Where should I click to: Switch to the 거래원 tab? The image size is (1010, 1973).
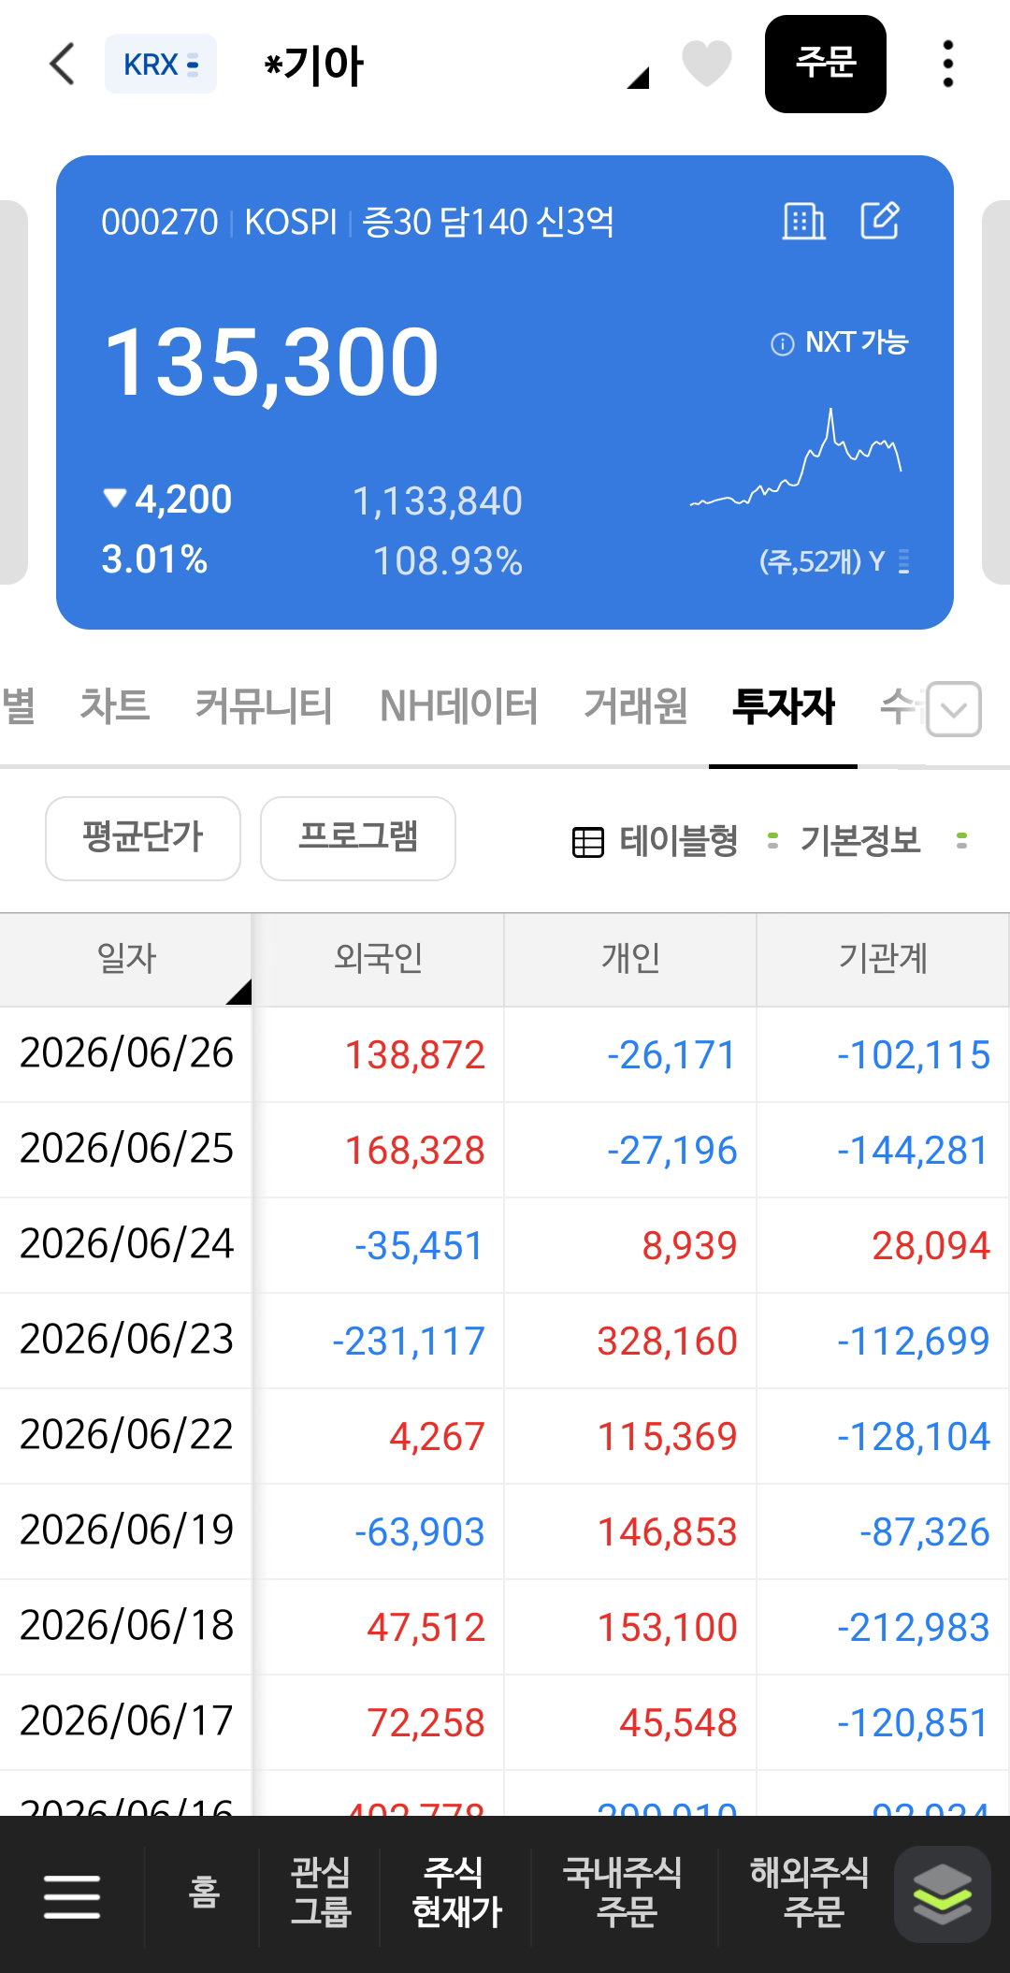pos(636,705)
